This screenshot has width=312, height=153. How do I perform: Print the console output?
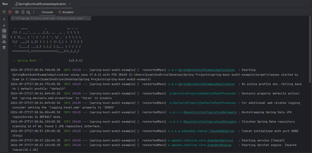(x=4, y=42)
